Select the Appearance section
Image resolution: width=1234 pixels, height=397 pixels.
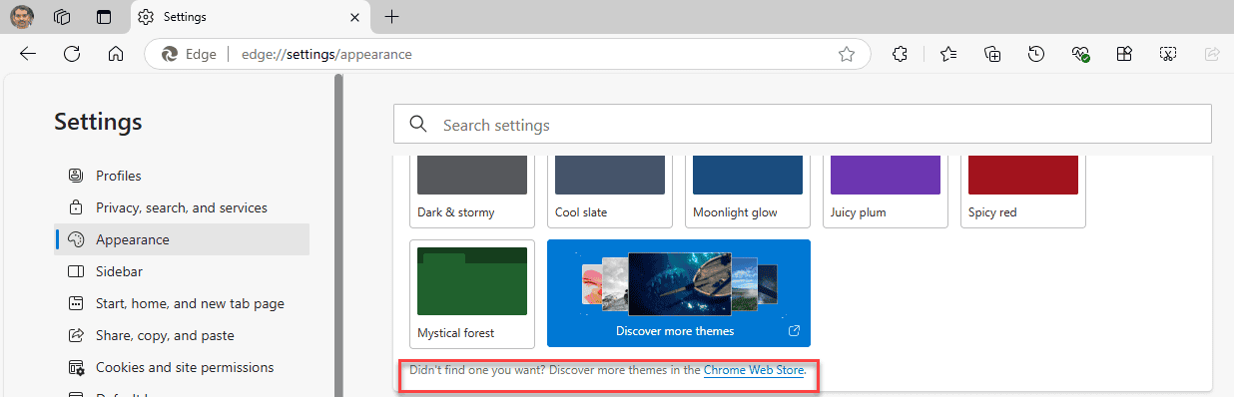tap(182, 239)
